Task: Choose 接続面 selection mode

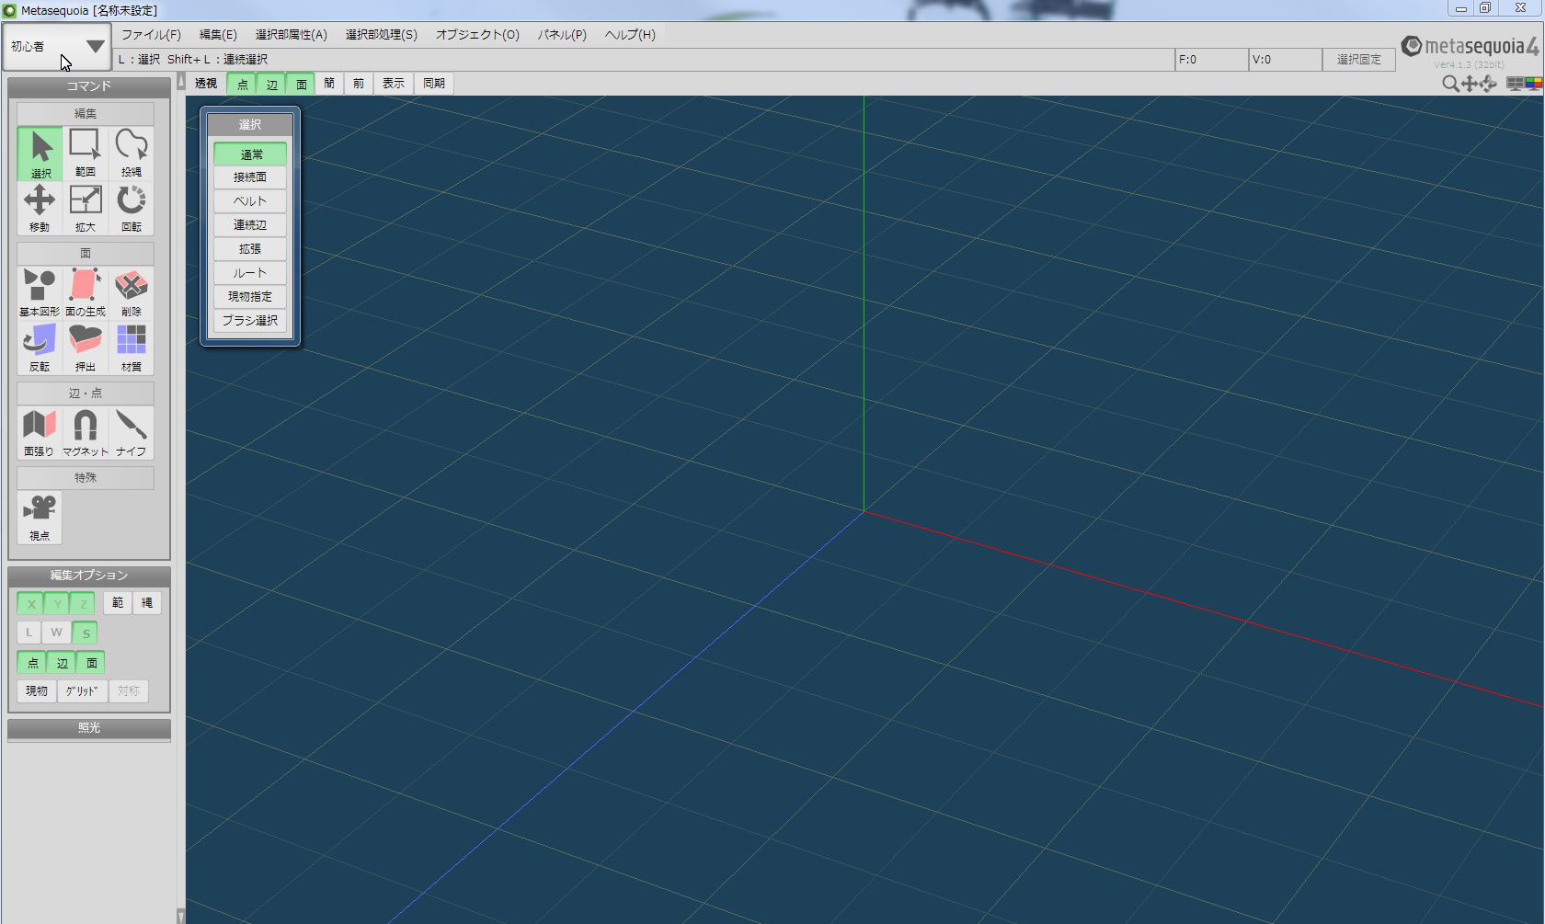Action: point(250,177)
